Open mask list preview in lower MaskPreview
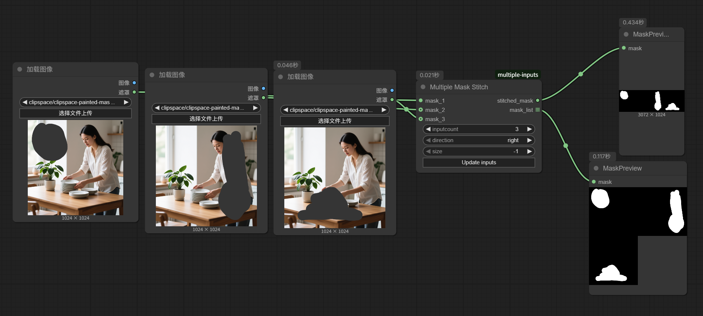The image size is (703, 316). pos(638,236)
